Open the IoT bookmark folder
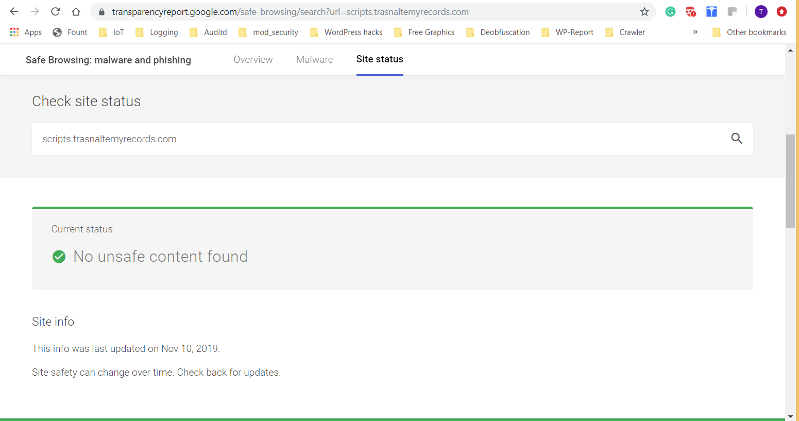Viewport: 799px width, 421px height. pos(111,32)
